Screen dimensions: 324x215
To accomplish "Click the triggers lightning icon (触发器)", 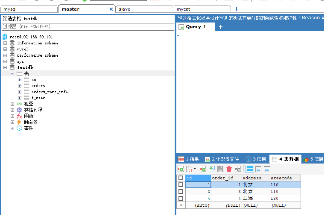I will 19,122.
